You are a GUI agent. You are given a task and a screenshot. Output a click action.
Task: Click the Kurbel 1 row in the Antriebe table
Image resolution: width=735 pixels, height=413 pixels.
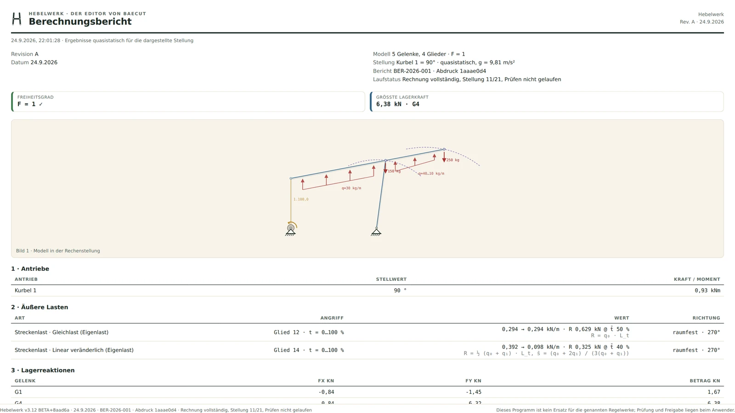[367, 290]
